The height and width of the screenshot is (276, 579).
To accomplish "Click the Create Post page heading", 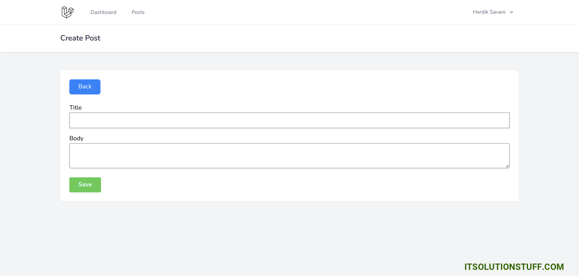I will 80,38.
